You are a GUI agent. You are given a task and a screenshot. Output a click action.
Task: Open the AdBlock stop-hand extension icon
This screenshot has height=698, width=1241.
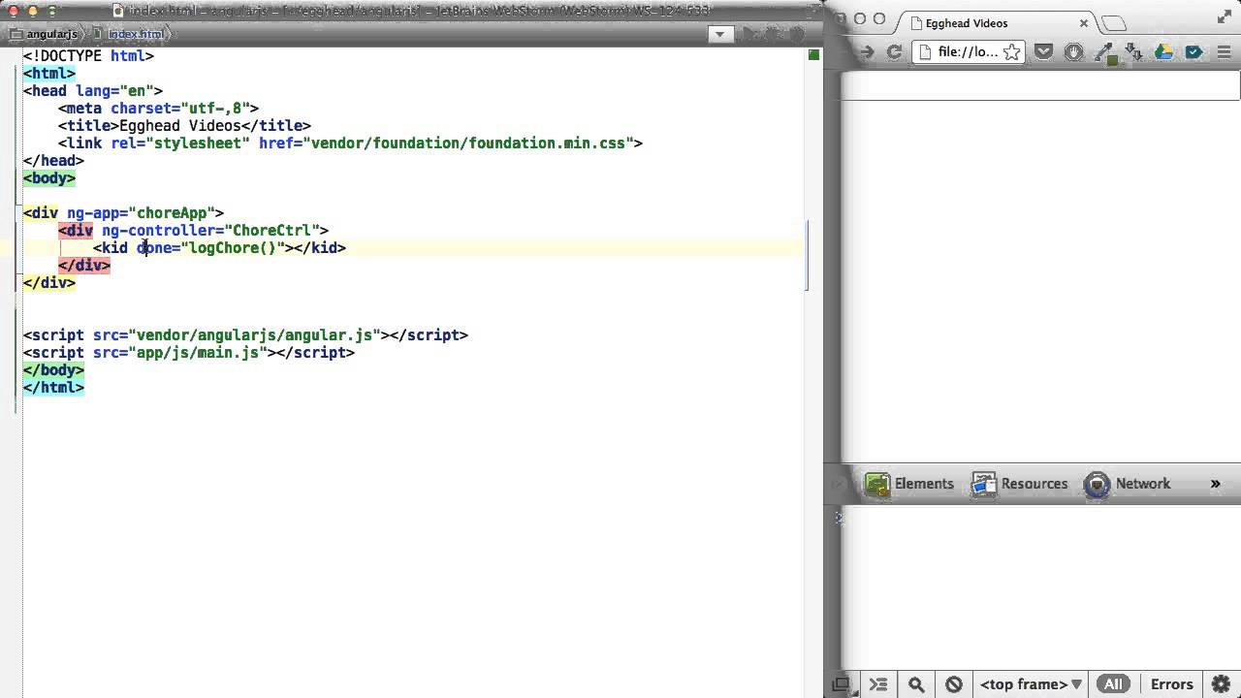tap(1073, 52)
